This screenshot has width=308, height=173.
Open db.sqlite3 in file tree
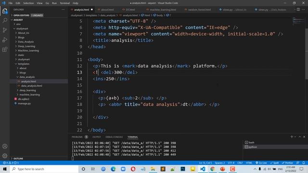[39, 99]
